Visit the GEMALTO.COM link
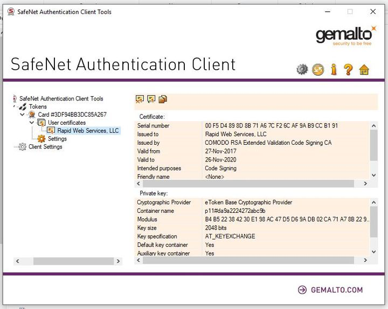This screenshot has width=388, height=309. pos(336,290)
